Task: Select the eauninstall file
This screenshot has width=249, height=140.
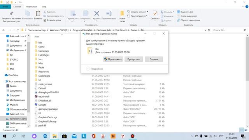Action: [44, 96]
